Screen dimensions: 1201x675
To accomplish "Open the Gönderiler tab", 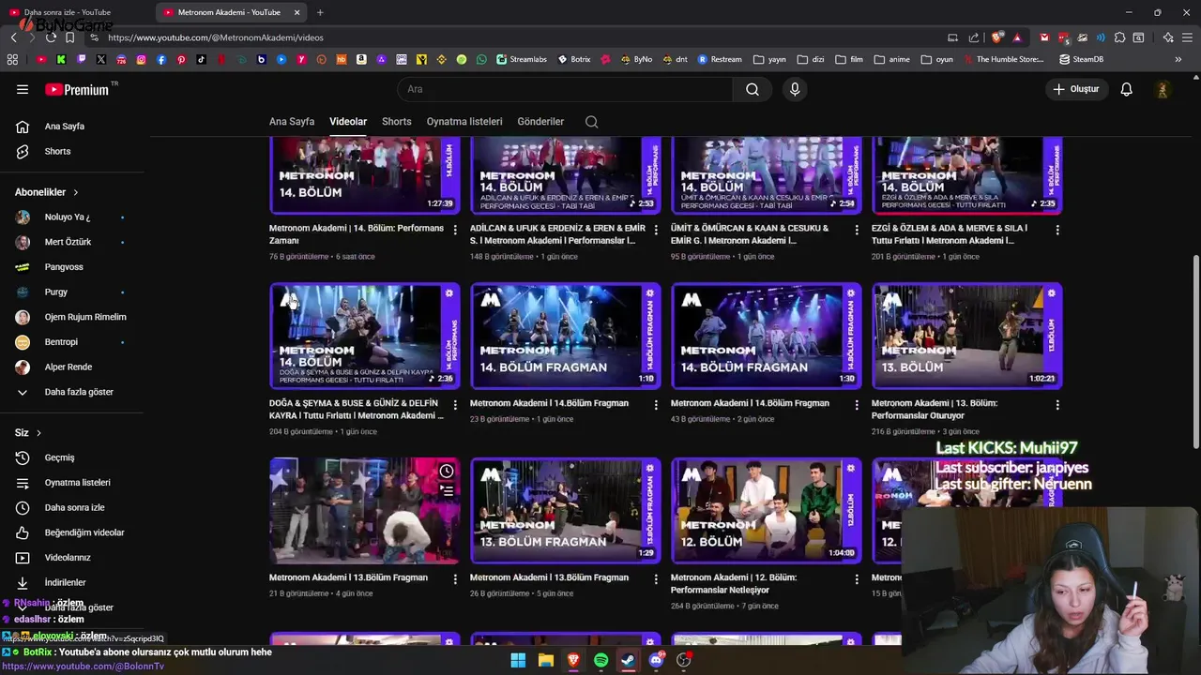I will click(540, 122).
